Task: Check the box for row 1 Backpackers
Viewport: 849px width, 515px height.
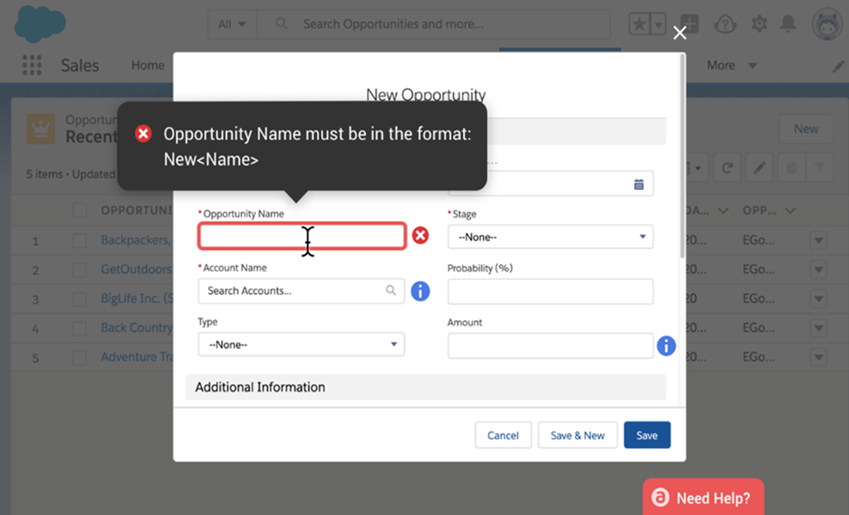Action: 80,241
